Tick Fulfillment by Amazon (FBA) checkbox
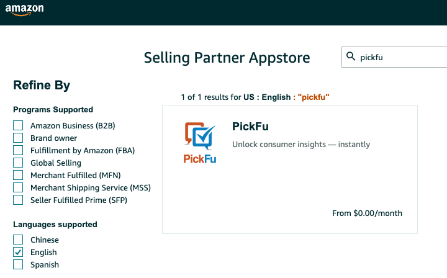 (18, 150)
